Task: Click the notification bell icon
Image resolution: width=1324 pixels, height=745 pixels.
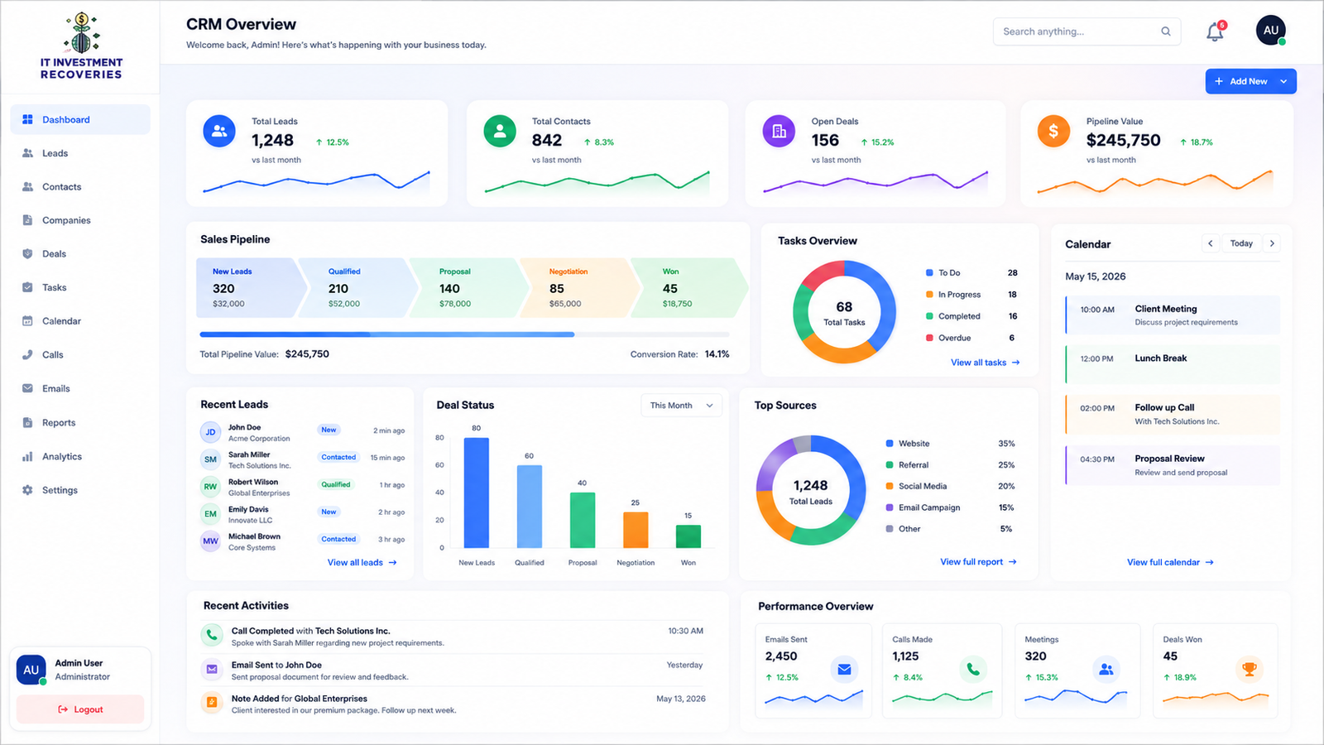Action: 1215,32
